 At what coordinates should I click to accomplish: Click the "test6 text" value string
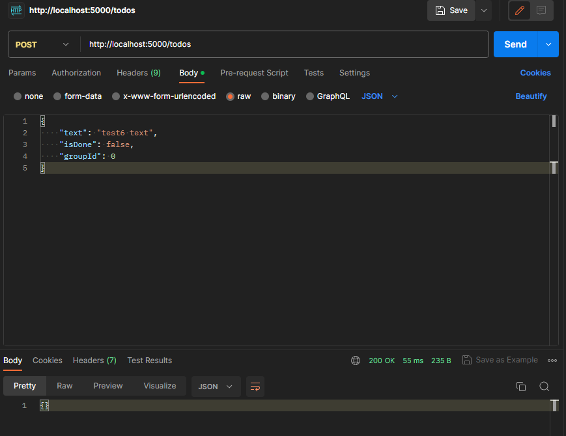coord(125,133)
